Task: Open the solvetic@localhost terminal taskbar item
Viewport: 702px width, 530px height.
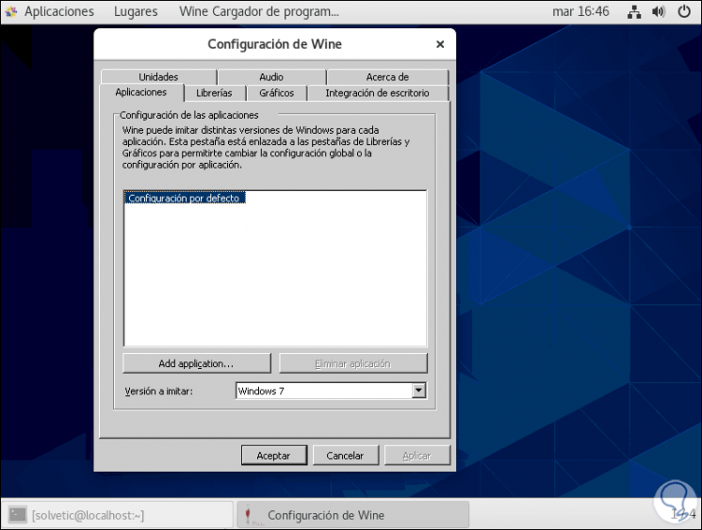Action: click(x=118, y=515)
